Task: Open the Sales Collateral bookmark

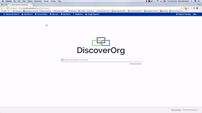Action: click(45, 11)
